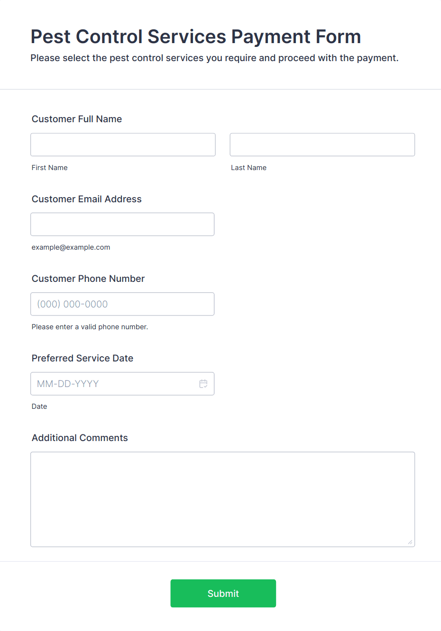Click the Customer Email Address label
441x631 pixels.
pos(87,199)
